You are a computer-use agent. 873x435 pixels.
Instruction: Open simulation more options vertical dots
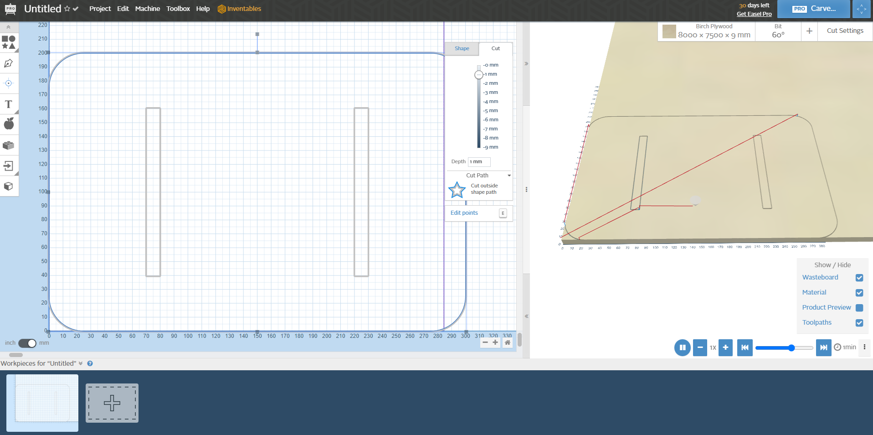(x=864, y=347)
